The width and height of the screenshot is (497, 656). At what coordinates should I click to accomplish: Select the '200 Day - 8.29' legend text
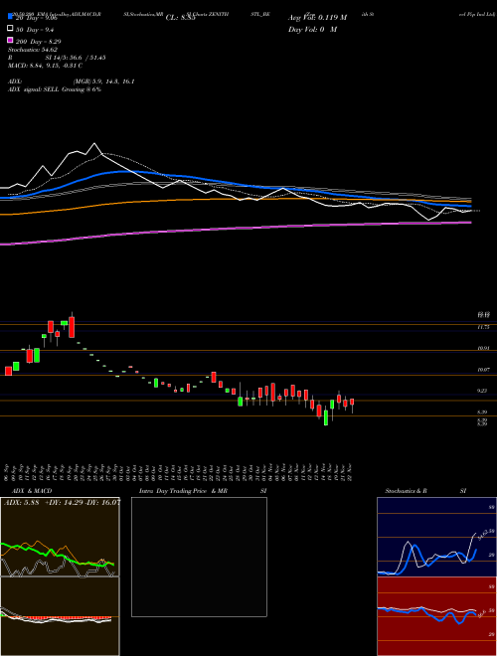point(38,42)
